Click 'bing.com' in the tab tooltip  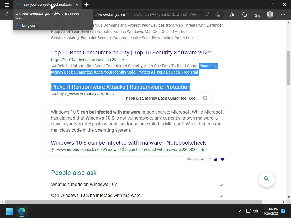30,25
